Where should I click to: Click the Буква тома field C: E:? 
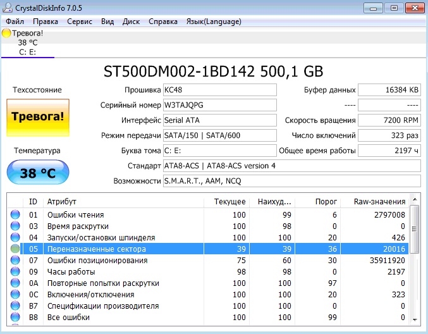[x=220, y=151]
